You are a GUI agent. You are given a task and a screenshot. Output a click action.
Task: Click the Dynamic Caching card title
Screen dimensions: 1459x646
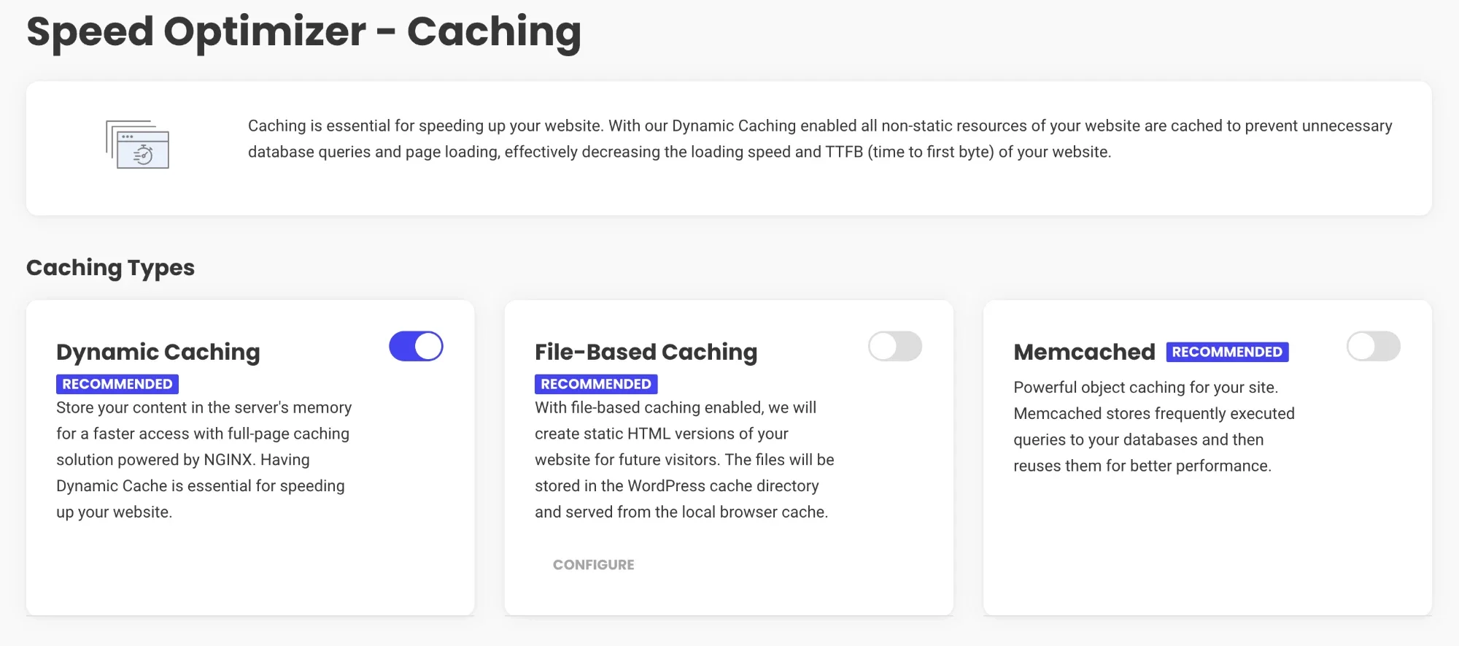coord(158,352)
